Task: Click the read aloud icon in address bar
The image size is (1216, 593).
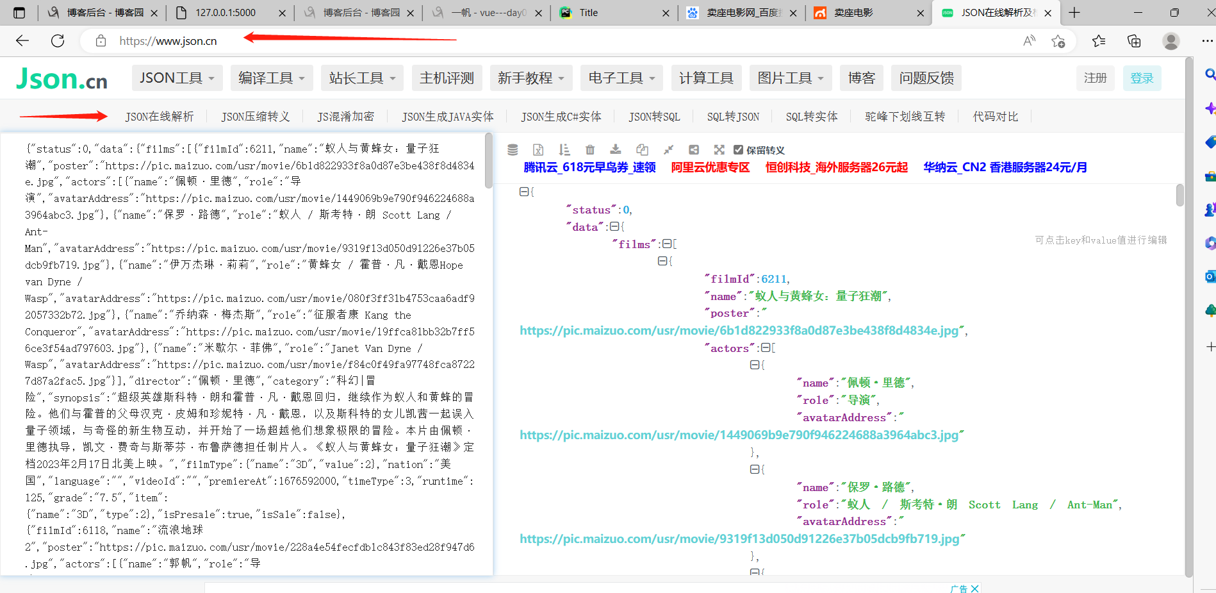Action: tap(1030, 41)
